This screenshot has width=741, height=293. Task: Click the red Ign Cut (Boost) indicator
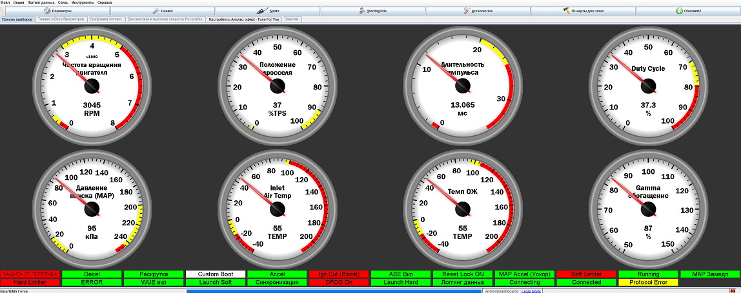point(340,274)
